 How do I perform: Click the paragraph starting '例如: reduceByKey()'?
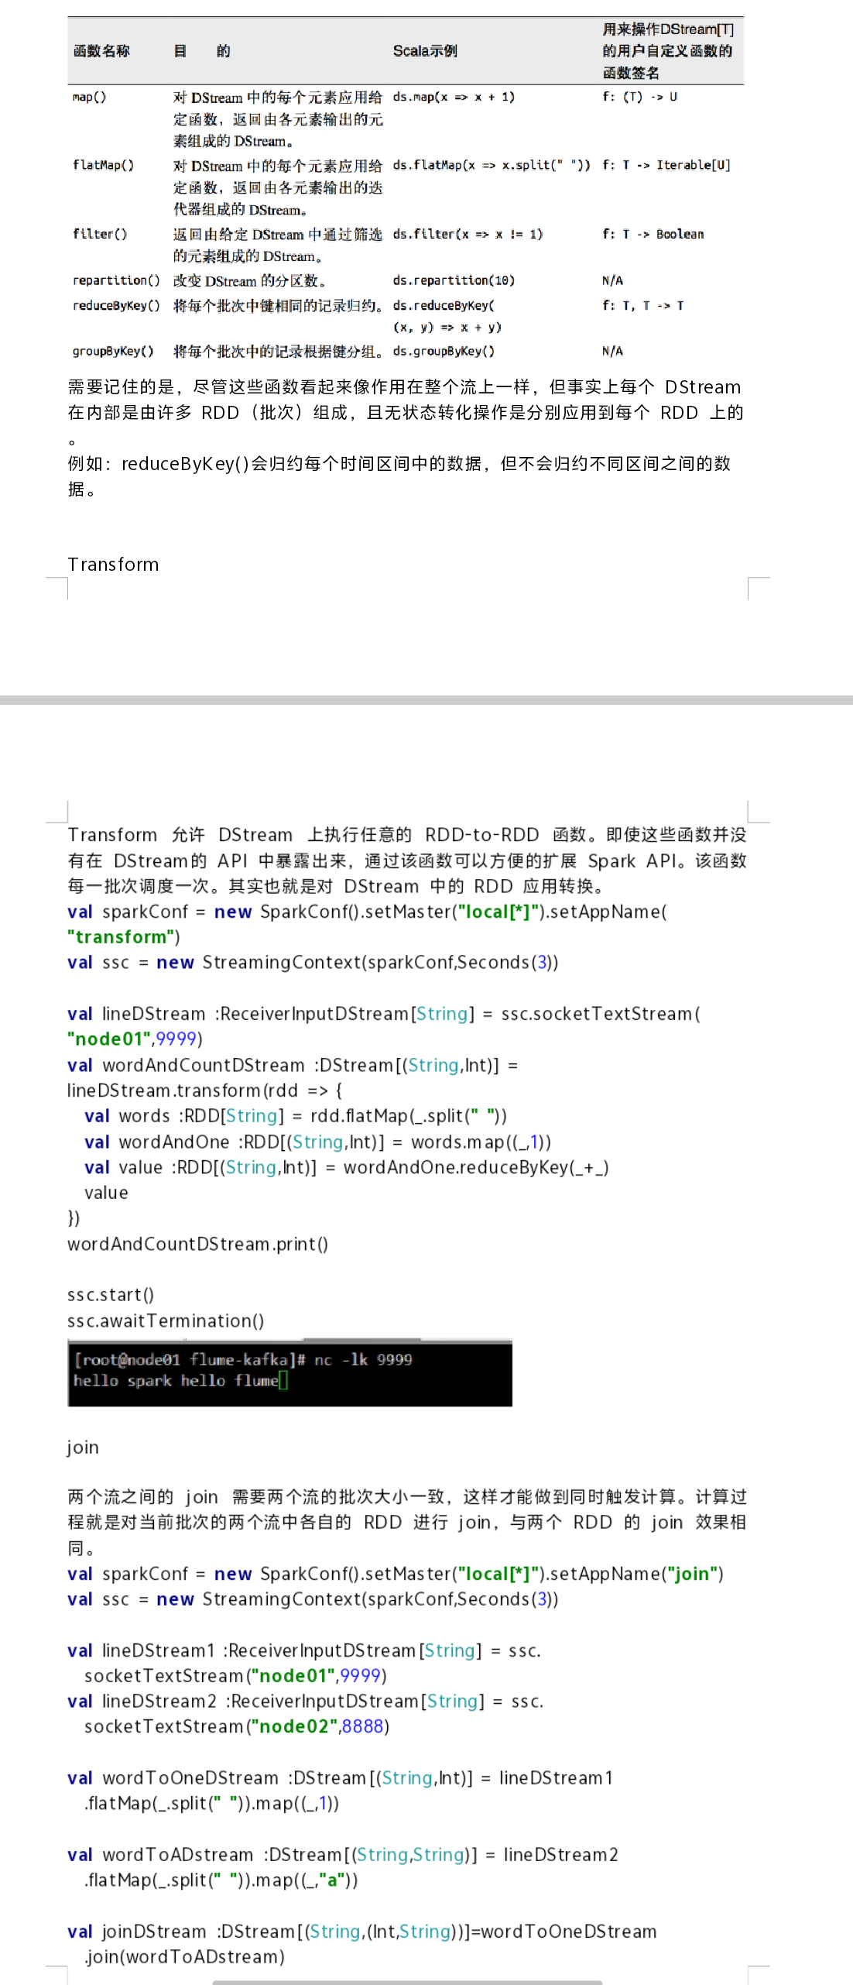click(x=399, y=476)
